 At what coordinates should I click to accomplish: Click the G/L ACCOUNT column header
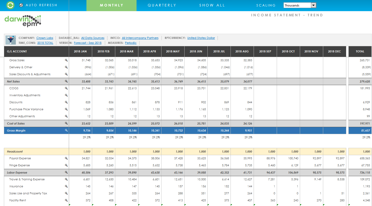point(37,51)
